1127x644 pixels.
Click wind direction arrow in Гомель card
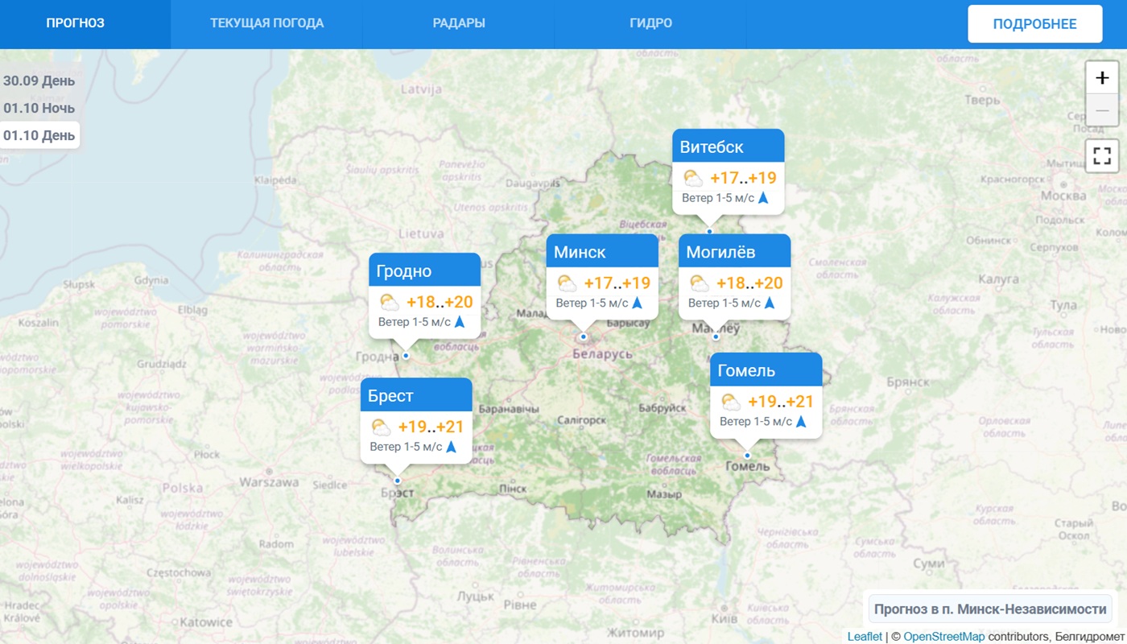(x=802, y=421)
